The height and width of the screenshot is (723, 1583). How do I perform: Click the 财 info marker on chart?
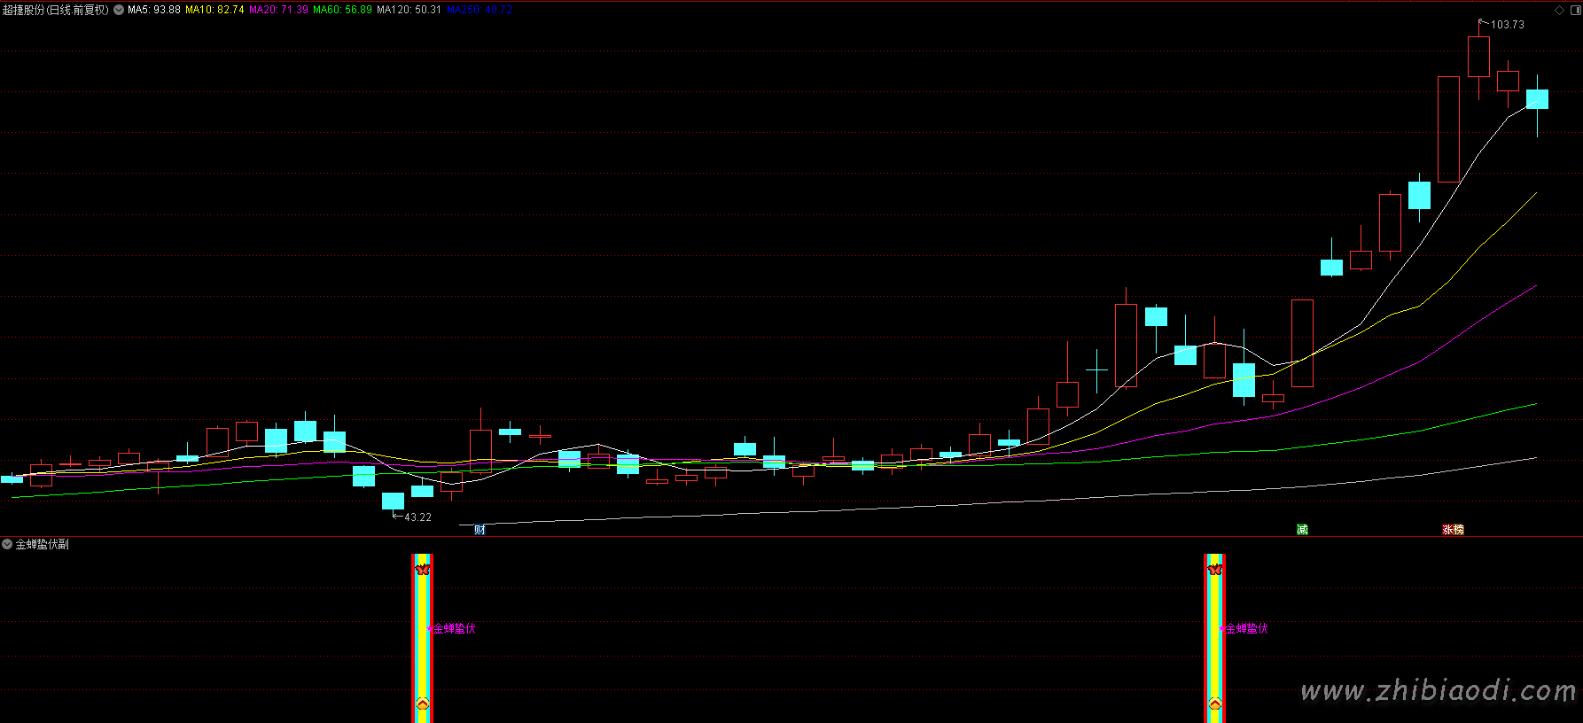click(x=480, y=530)
